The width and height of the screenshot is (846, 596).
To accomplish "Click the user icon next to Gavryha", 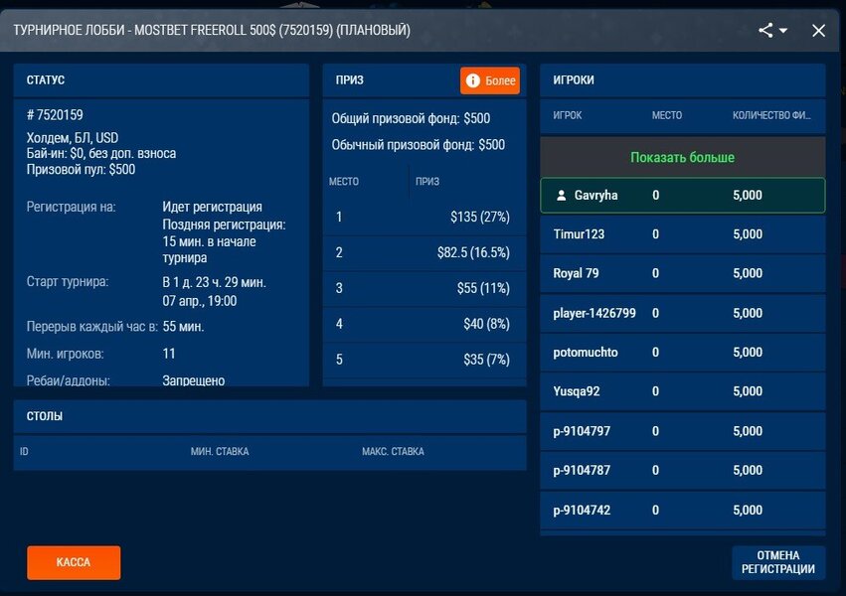I will point(561,196).
